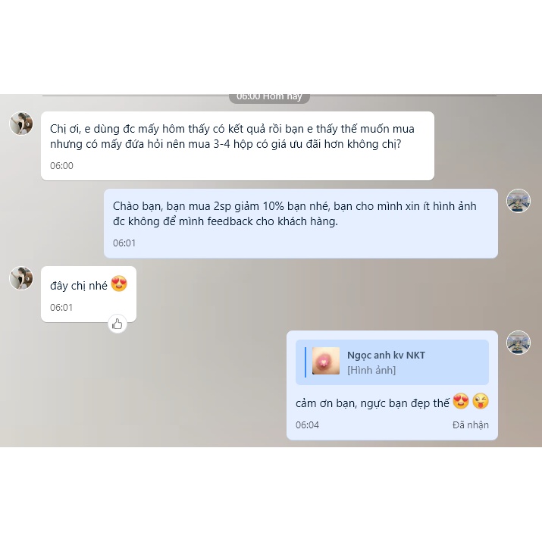Click the "[Hình ảnh]" quoted label
Image resolution: width=542 pixels, height=542 pixels.
(x=371, y=370)
